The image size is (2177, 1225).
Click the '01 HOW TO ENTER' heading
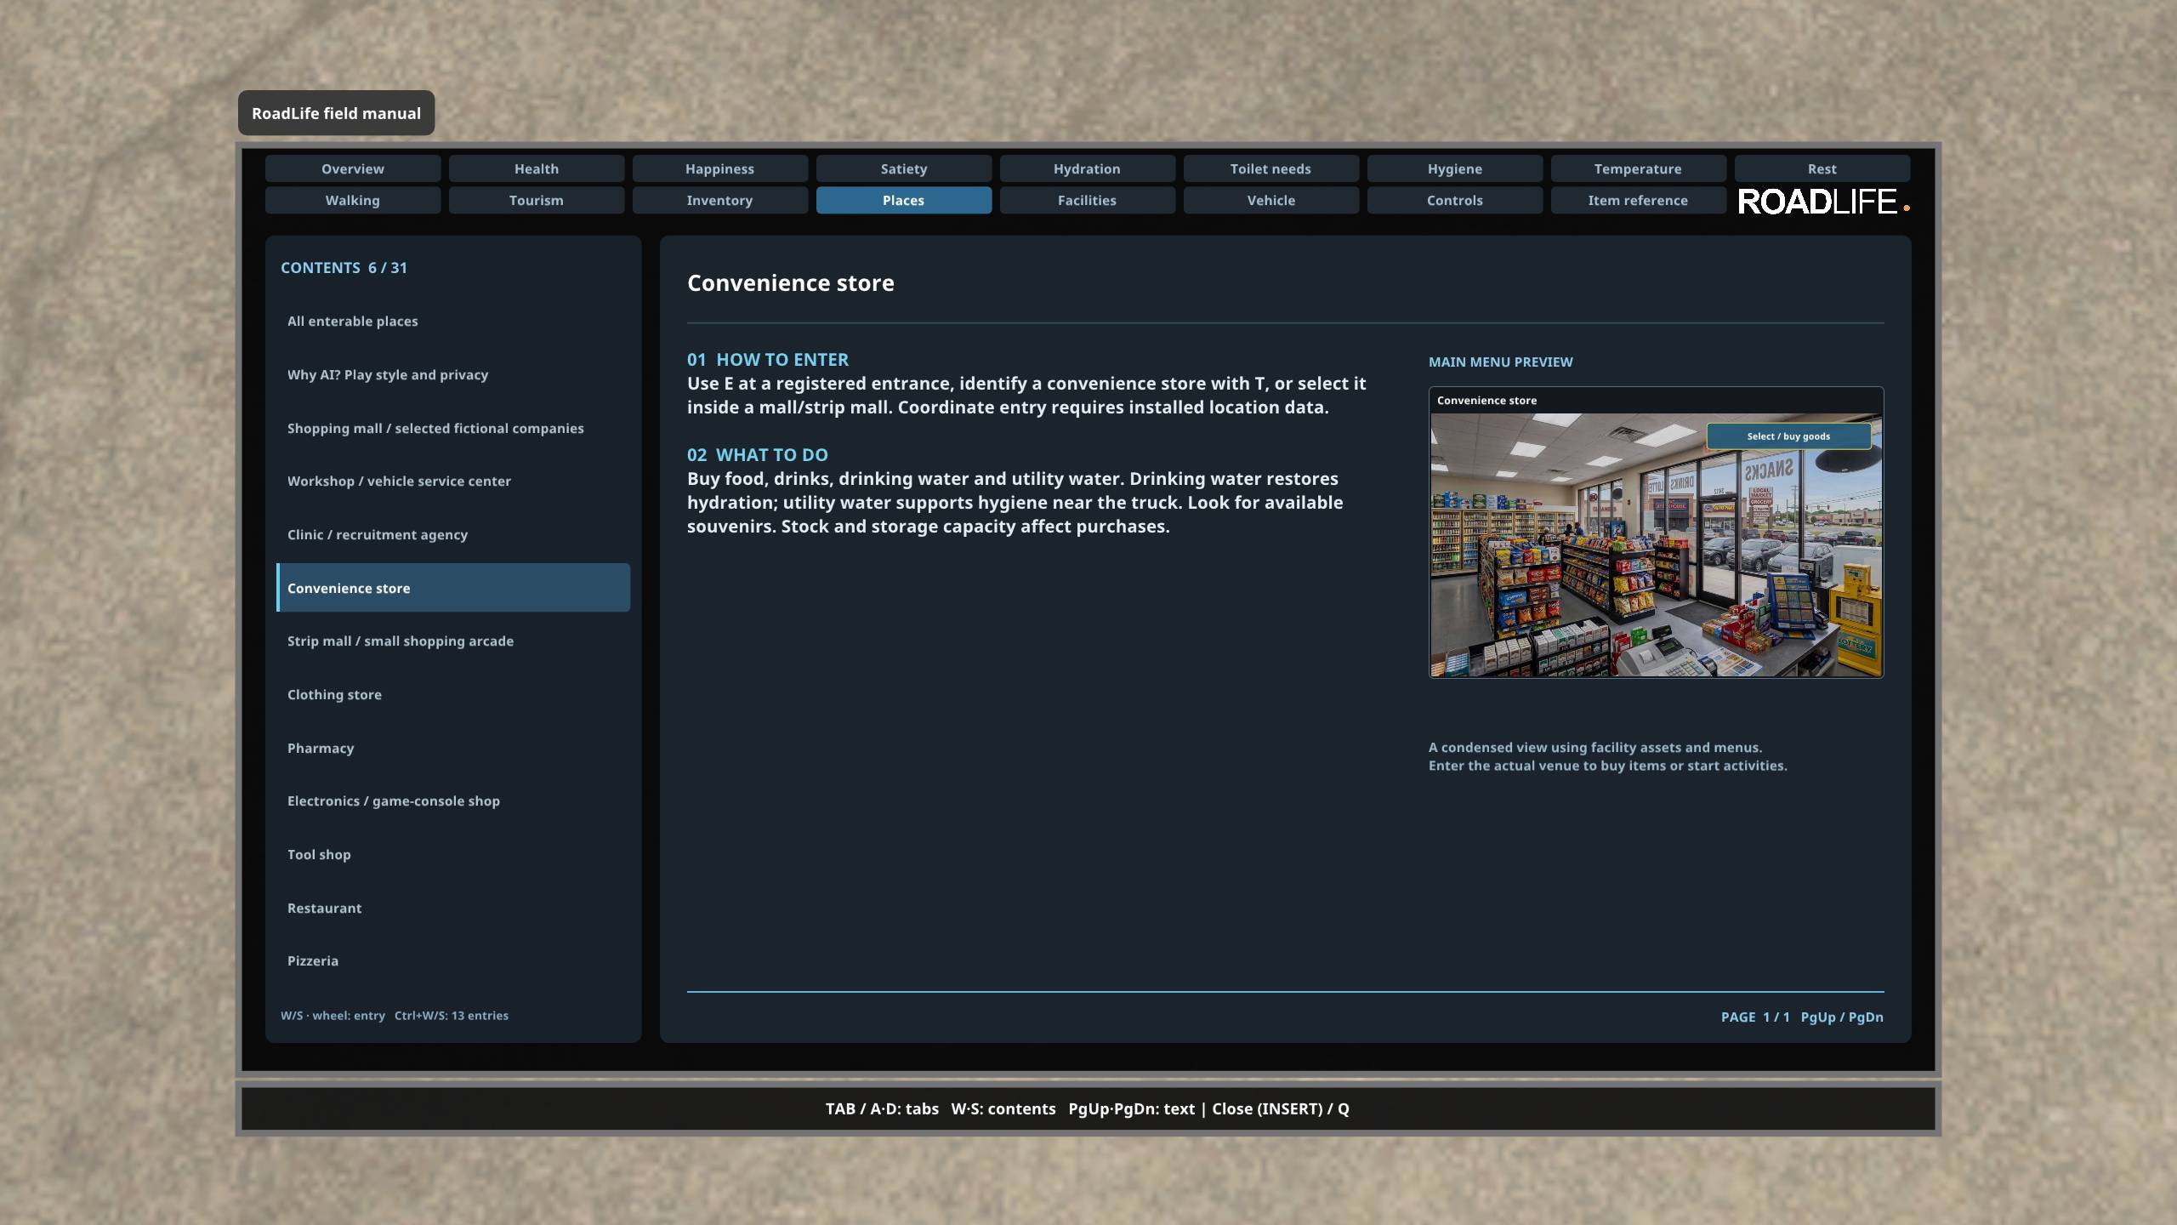click(768, 359)
